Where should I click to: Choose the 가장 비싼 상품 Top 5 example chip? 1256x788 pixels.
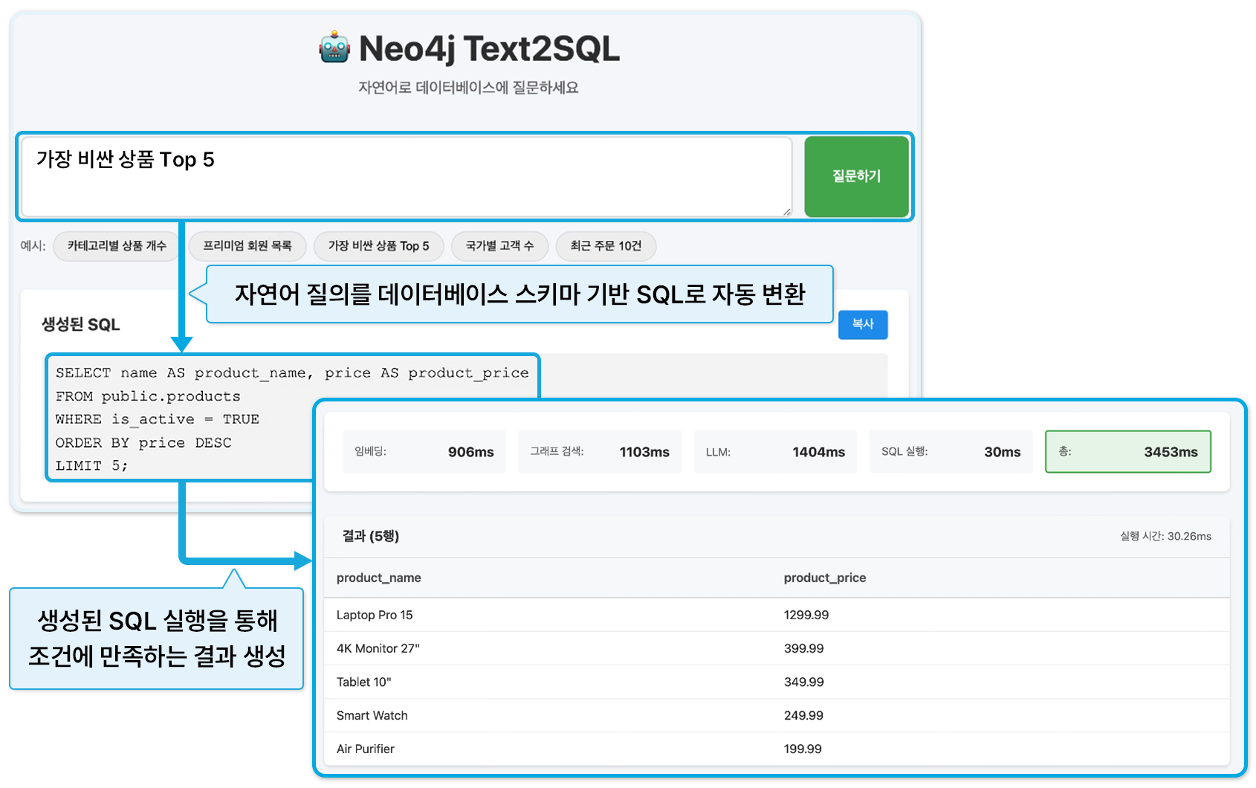click(x=378, y=246)
